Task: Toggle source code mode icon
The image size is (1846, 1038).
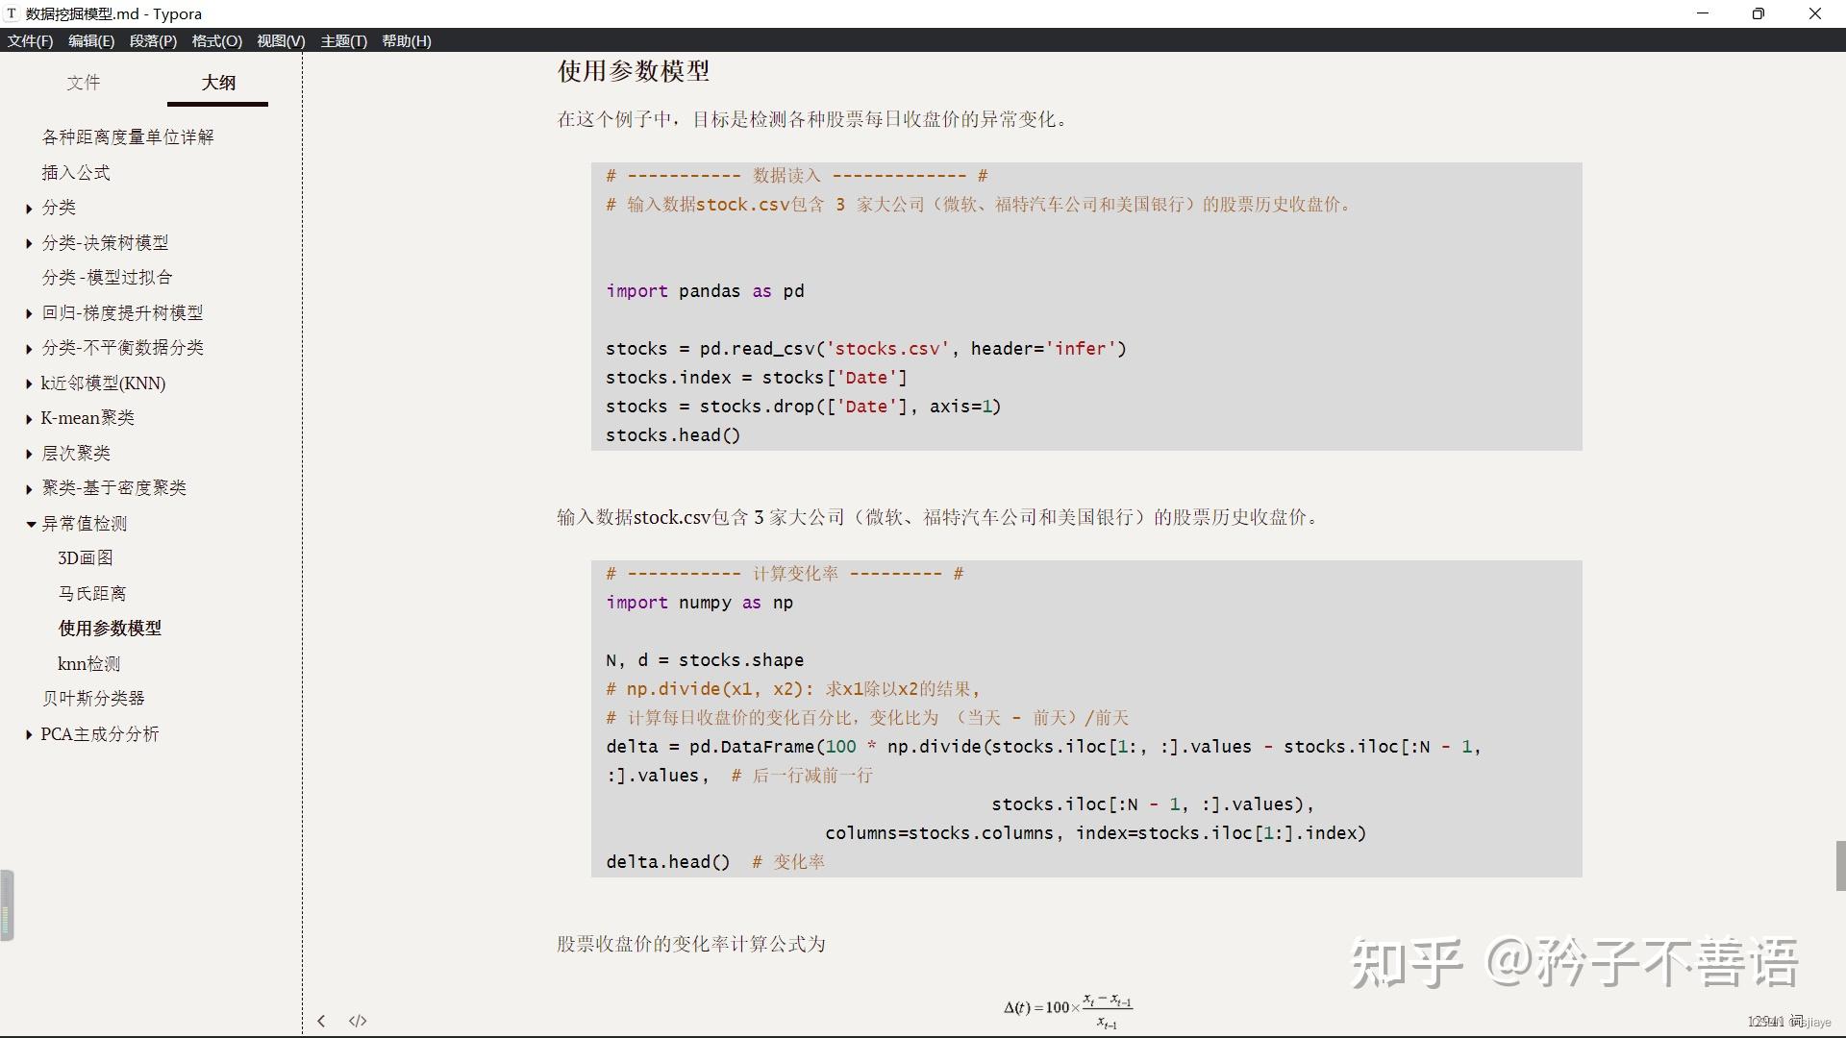Action: coord(358,1021)
